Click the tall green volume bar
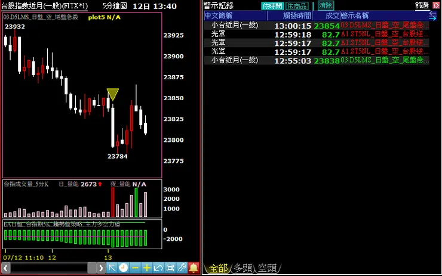The width and height of the screenshot is (442, 276). tap(136, 202)
